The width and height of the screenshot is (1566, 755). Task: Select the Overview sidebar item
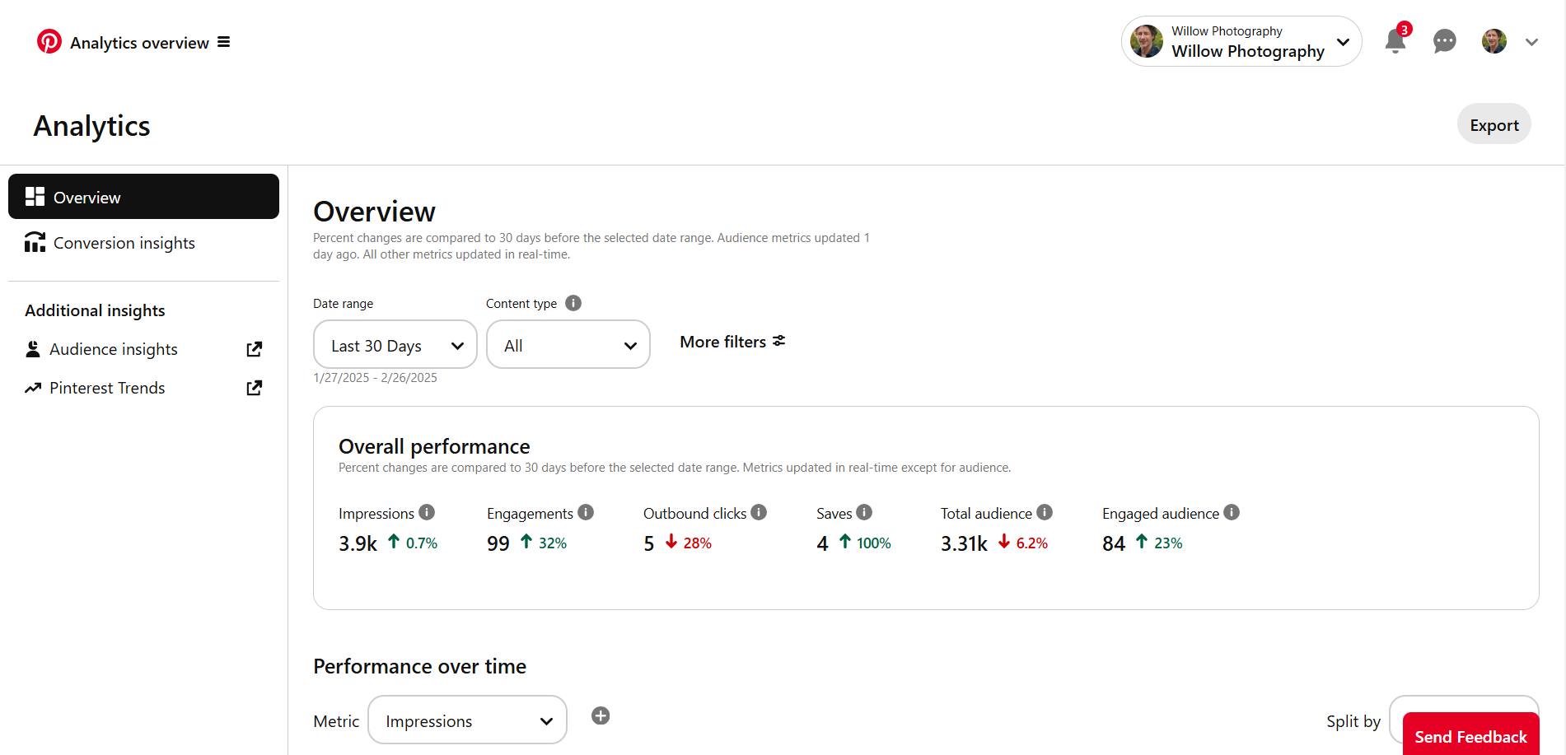[x=87, y=197]
